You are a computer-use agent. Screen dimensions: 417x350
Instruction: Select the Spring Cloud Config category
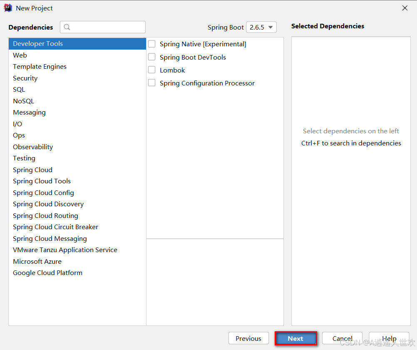(77, 192)
